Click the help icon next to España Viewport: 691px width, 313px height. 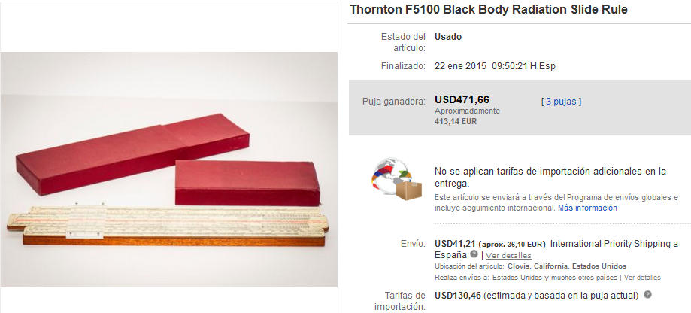click(474, 254)
